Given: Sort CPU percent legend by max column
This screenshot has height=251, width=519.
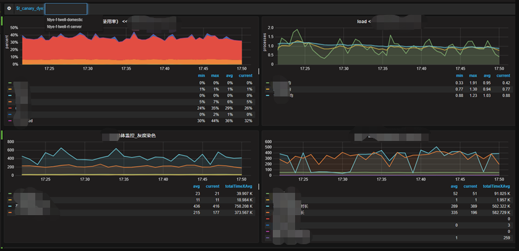Looking at the screenshot, I should pyautogui.click(x=215, y=75).
